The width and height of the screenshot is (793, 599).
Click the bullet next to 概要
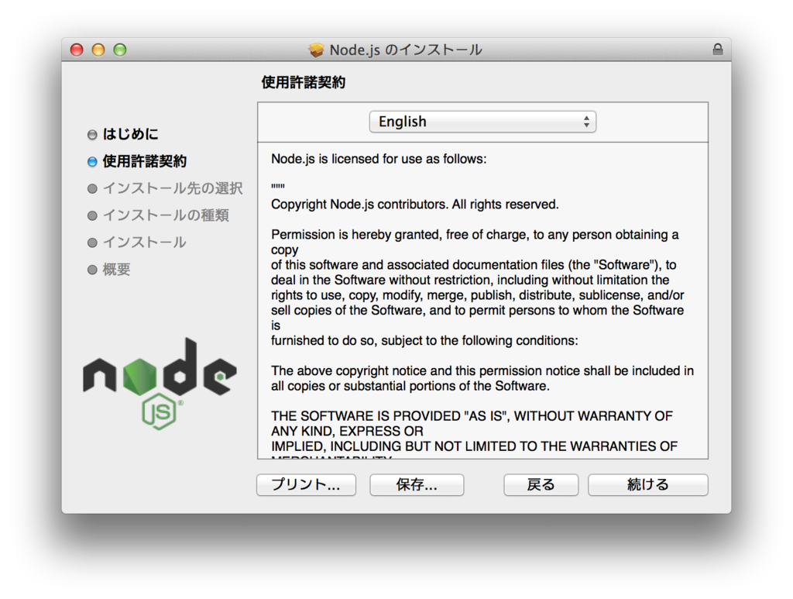(92, 270)
